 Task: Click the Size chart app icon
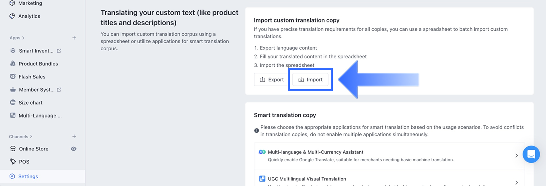[x=13, y=103]
